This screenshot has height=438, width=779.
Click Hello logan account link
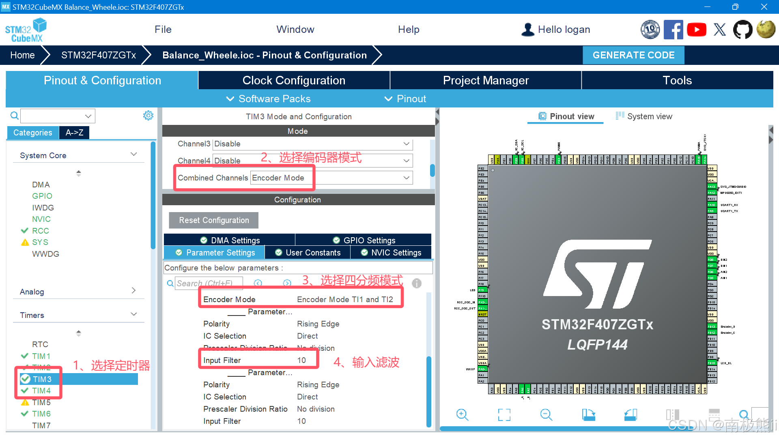click(564, 30)
